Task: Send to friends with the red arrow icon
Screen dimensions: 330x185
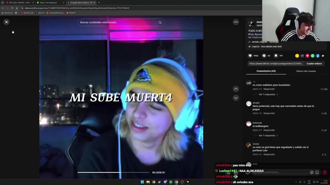Action: 307,56
